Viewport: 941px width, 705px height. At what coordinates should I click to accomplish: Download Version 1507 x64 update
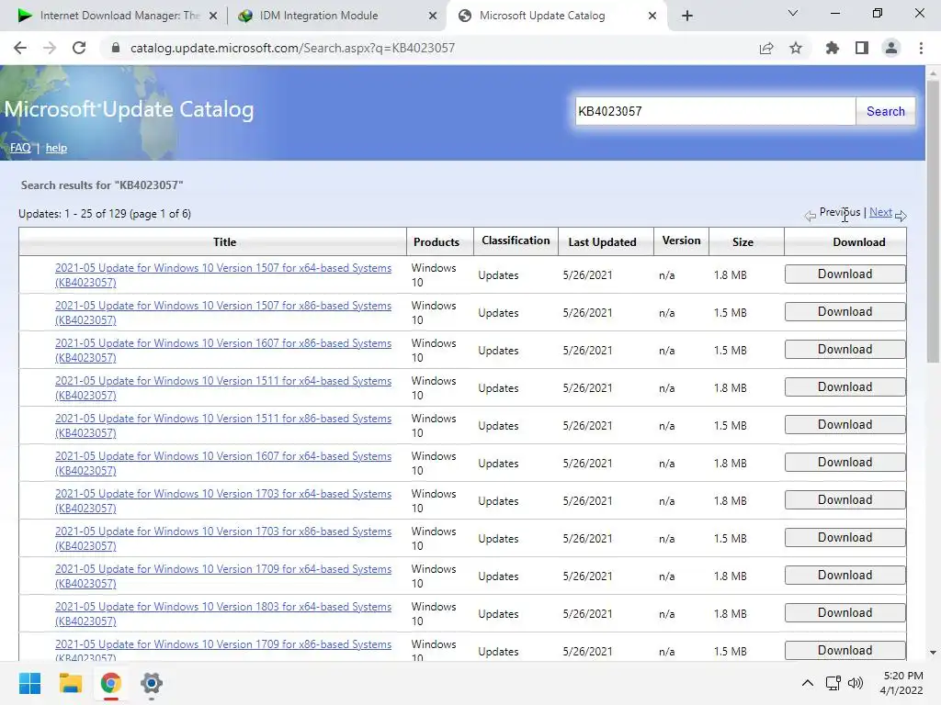(845, 274)
